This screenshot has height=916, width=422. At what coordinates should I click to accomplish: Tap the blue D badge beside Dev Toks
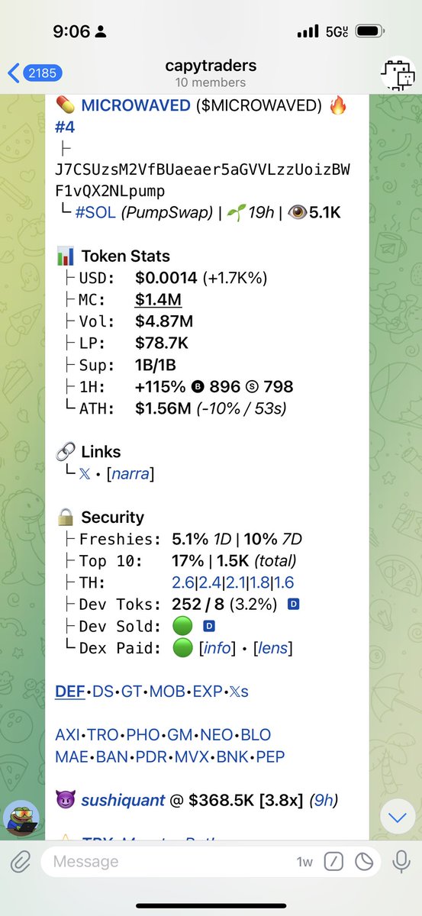(292, 605)
